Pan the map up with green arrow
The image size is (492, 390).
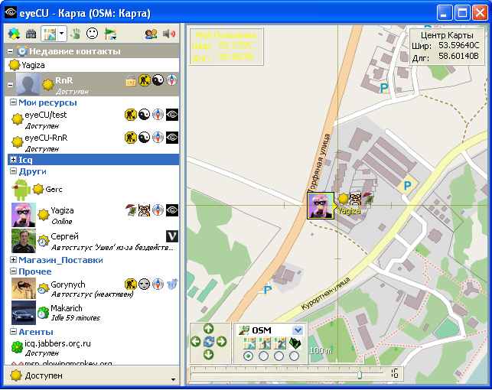208,329
